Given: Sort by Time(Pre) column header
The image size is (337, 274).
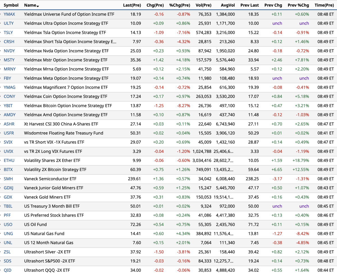Looking at the screenshot, I should 324,5.
